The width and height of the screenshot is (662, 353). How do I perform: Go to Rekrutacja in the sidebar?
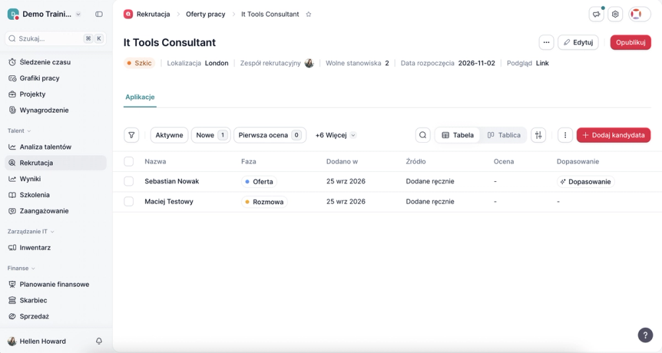(56, 163)
